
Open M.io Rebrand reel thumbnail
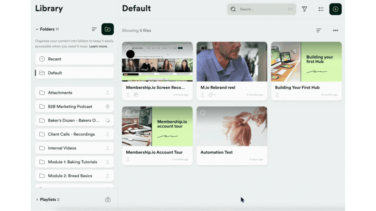coord(232,62)
